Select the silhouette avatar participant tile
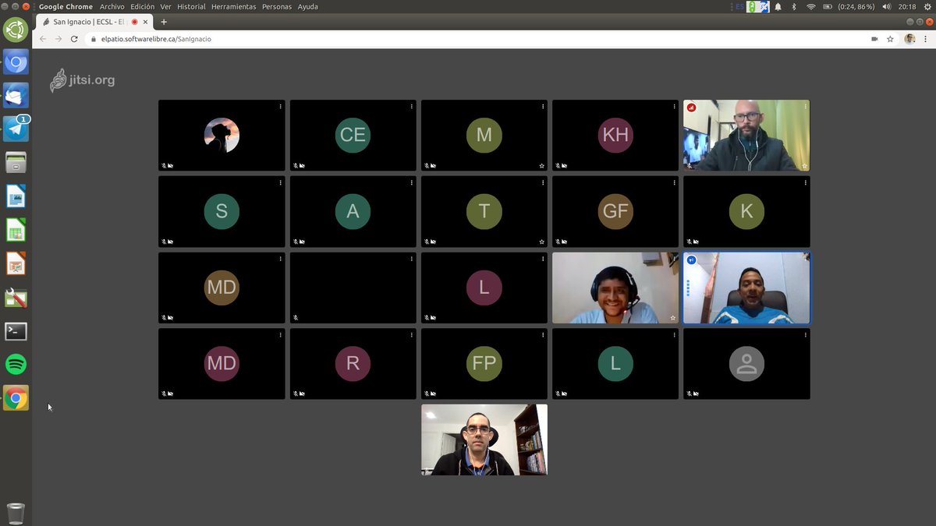Viewport: 936px width, 526px height. [222, 135]
